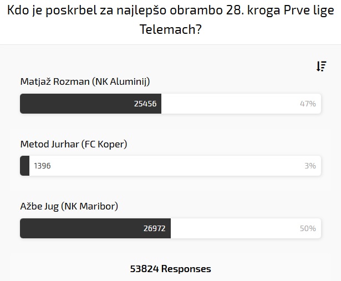Click the 25456 vote count
The height and width of the screenshot is (281, 341).
click(x=145, y=104)
